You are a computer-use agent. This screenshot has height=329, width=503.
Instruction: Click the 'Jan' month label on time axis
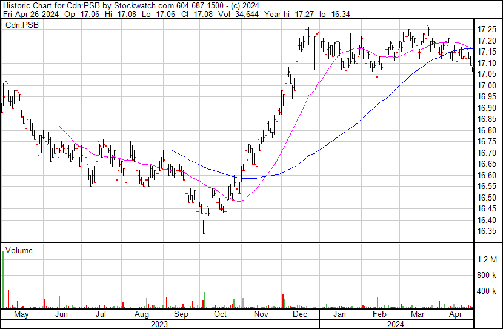tap(339, 314)
